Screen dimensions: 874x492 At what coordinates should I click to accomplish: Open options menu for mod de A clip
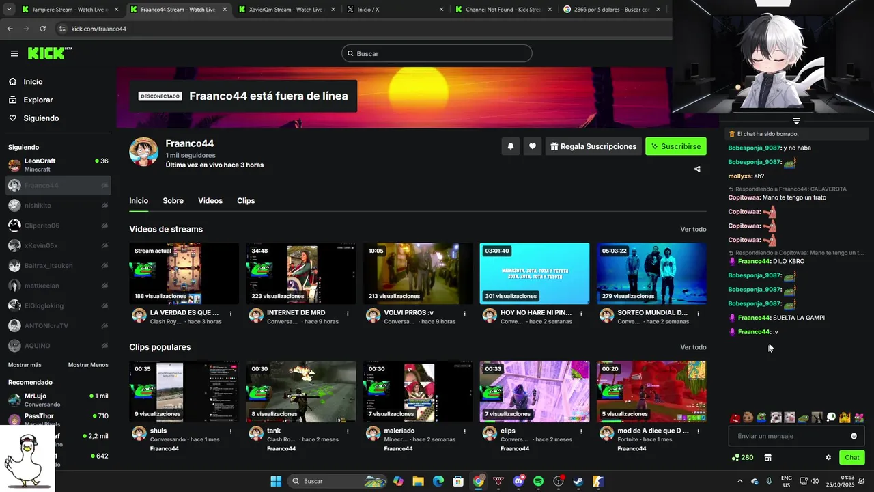point(698,431)
